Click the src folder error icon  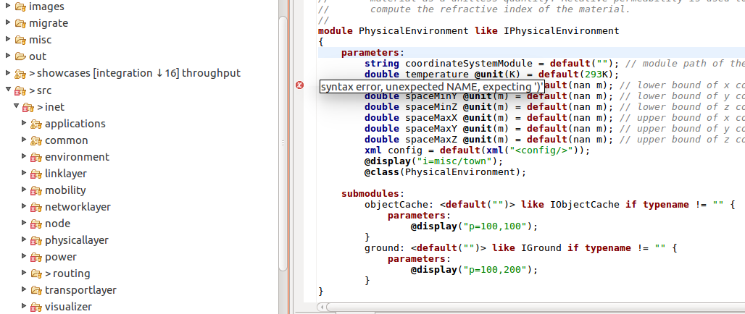(20, 90)
